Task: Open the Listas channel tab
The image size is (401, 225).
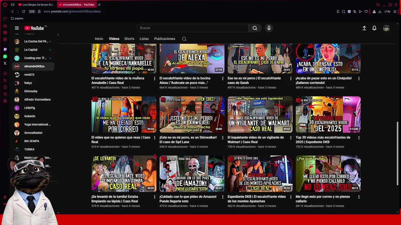Action: [144, 39]
